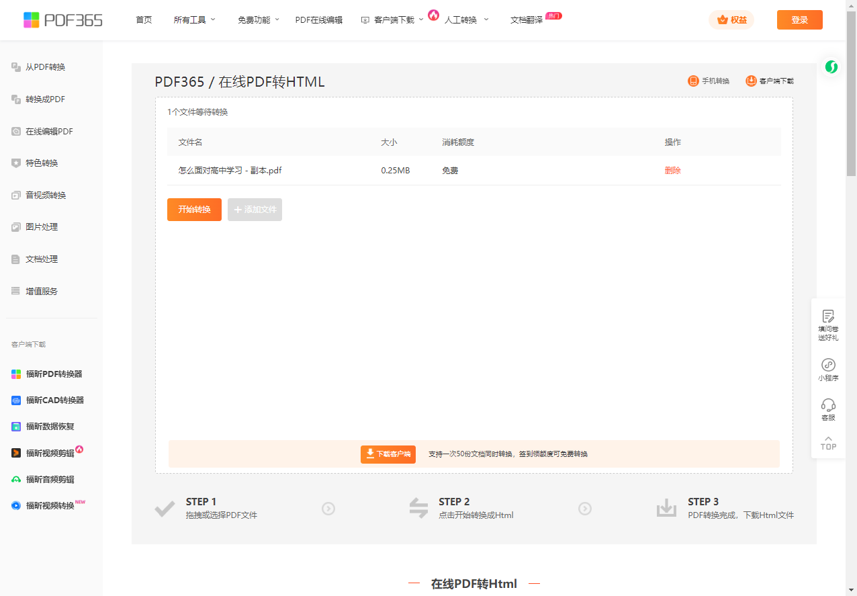Open the 手机转换 phone icon
The height and width of the screenshot is (596, 857).
[x=693, y=81]
